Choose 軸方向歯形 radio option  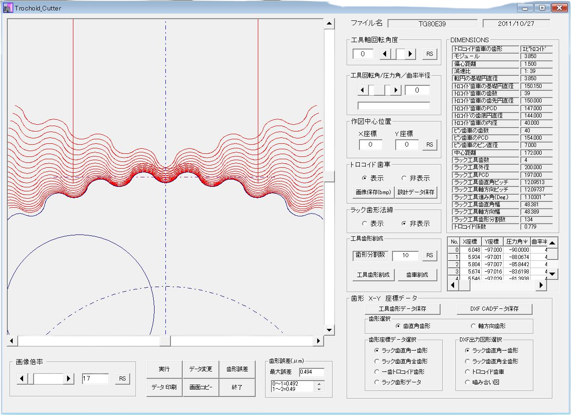(x=474, y=326)
